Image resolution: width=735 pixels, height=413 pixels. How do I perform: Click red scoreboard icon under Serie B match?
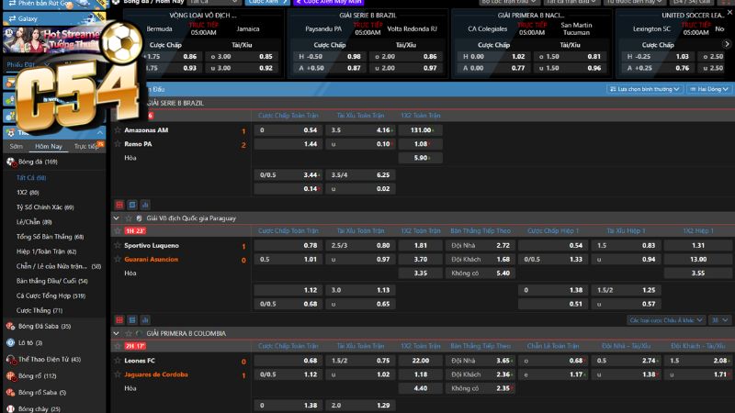pos(119,204)
